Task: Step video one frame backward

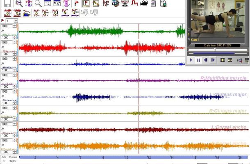Action: [x=206, y=60]
